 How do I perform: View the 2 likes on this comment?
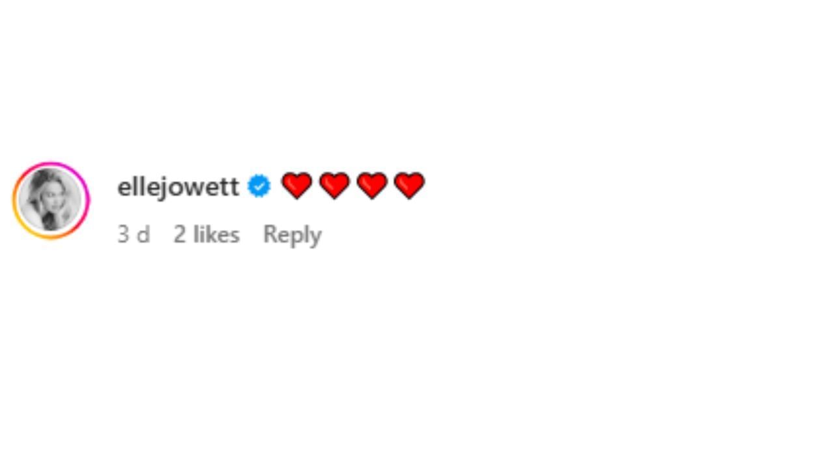click(206, 234)
